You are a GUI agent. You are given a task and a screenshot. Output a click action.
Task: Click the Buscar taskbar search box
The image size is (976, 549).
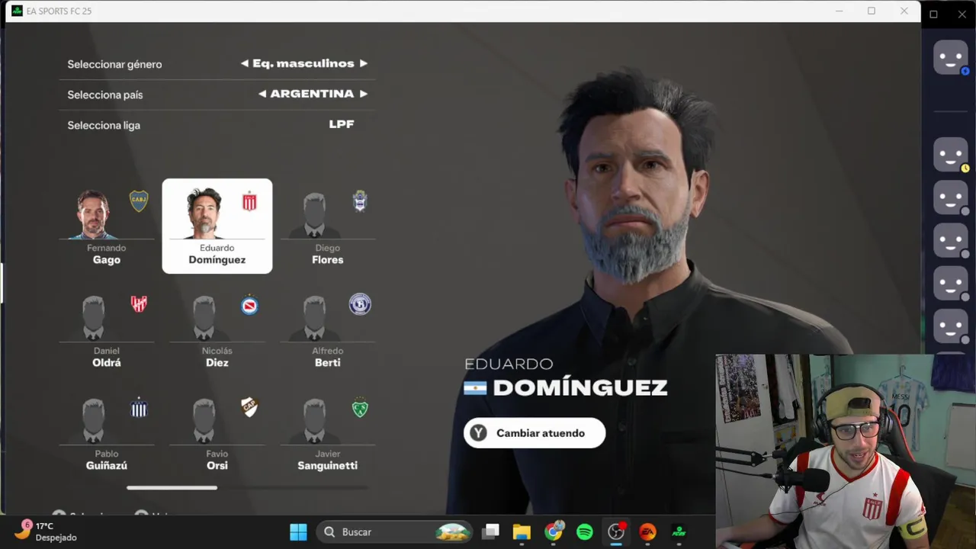click(x=395, y=531)
